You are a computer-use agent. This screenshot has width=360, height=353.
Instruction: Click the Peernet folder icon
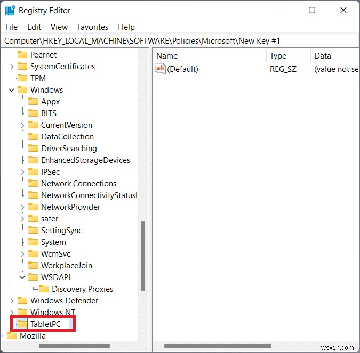pyautogui.click(x=22, y=54)
